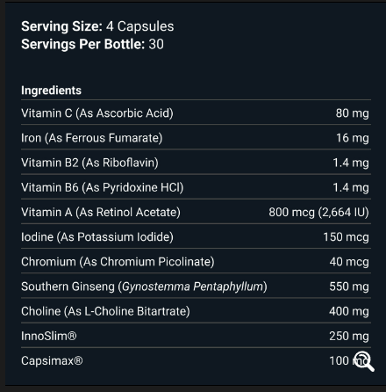The image size is (386, 392).
Task: Select the InnoSlim® ingredient
Action: 49,336
